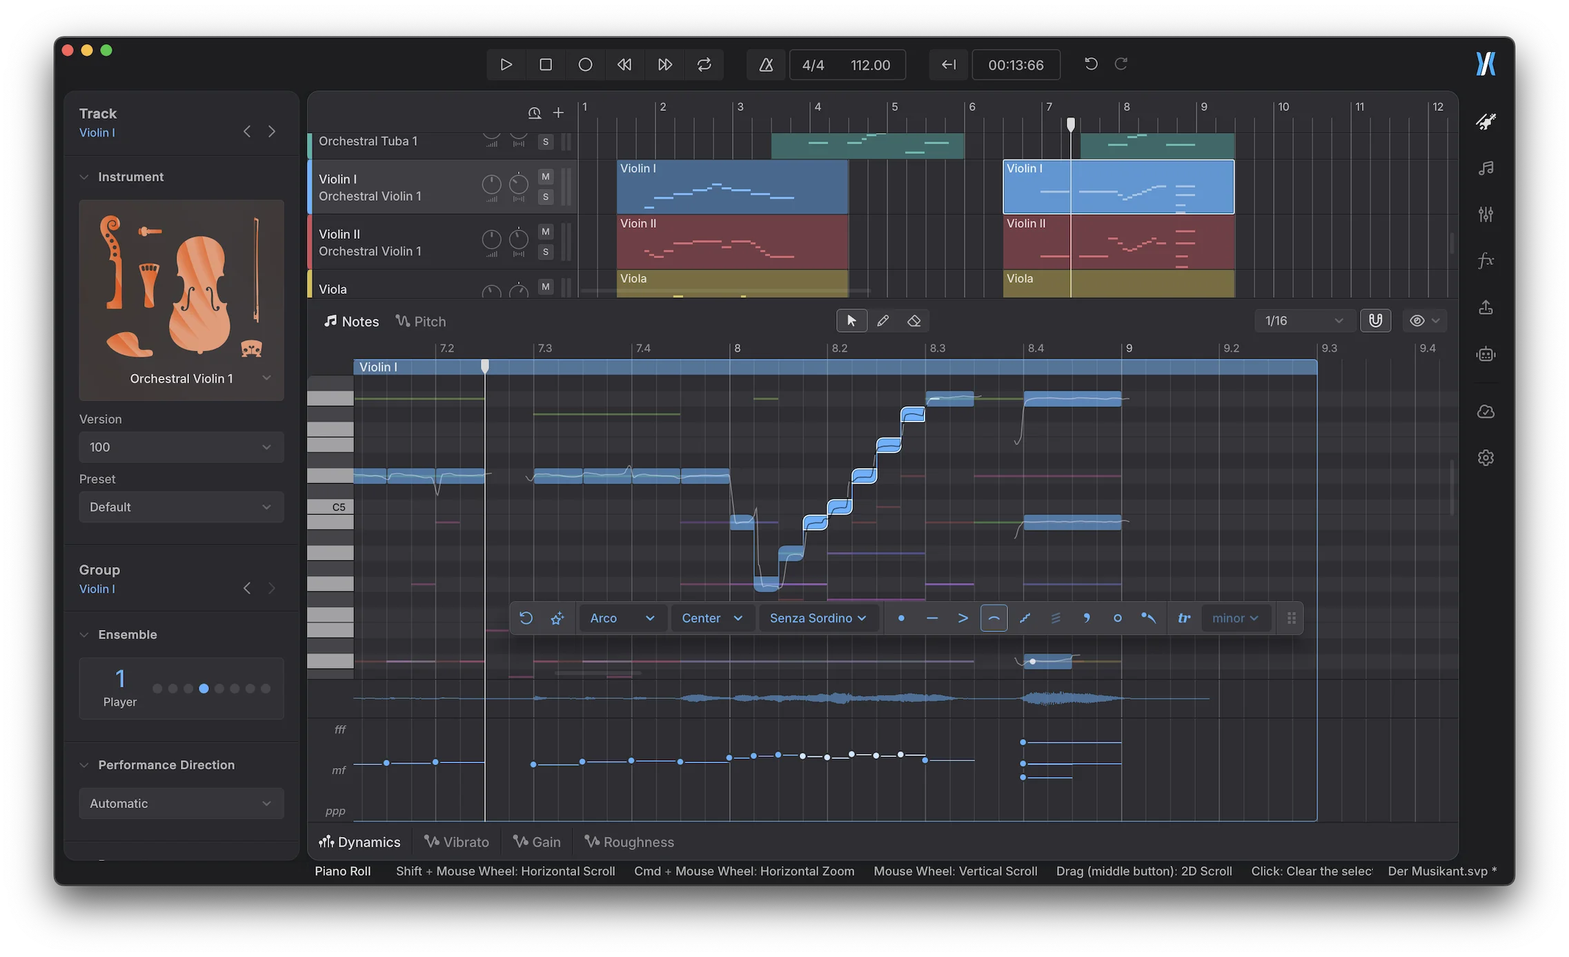Solo the Orchestral Tuba 1 track
The image size is (1569, 957).
click(546, 141)
